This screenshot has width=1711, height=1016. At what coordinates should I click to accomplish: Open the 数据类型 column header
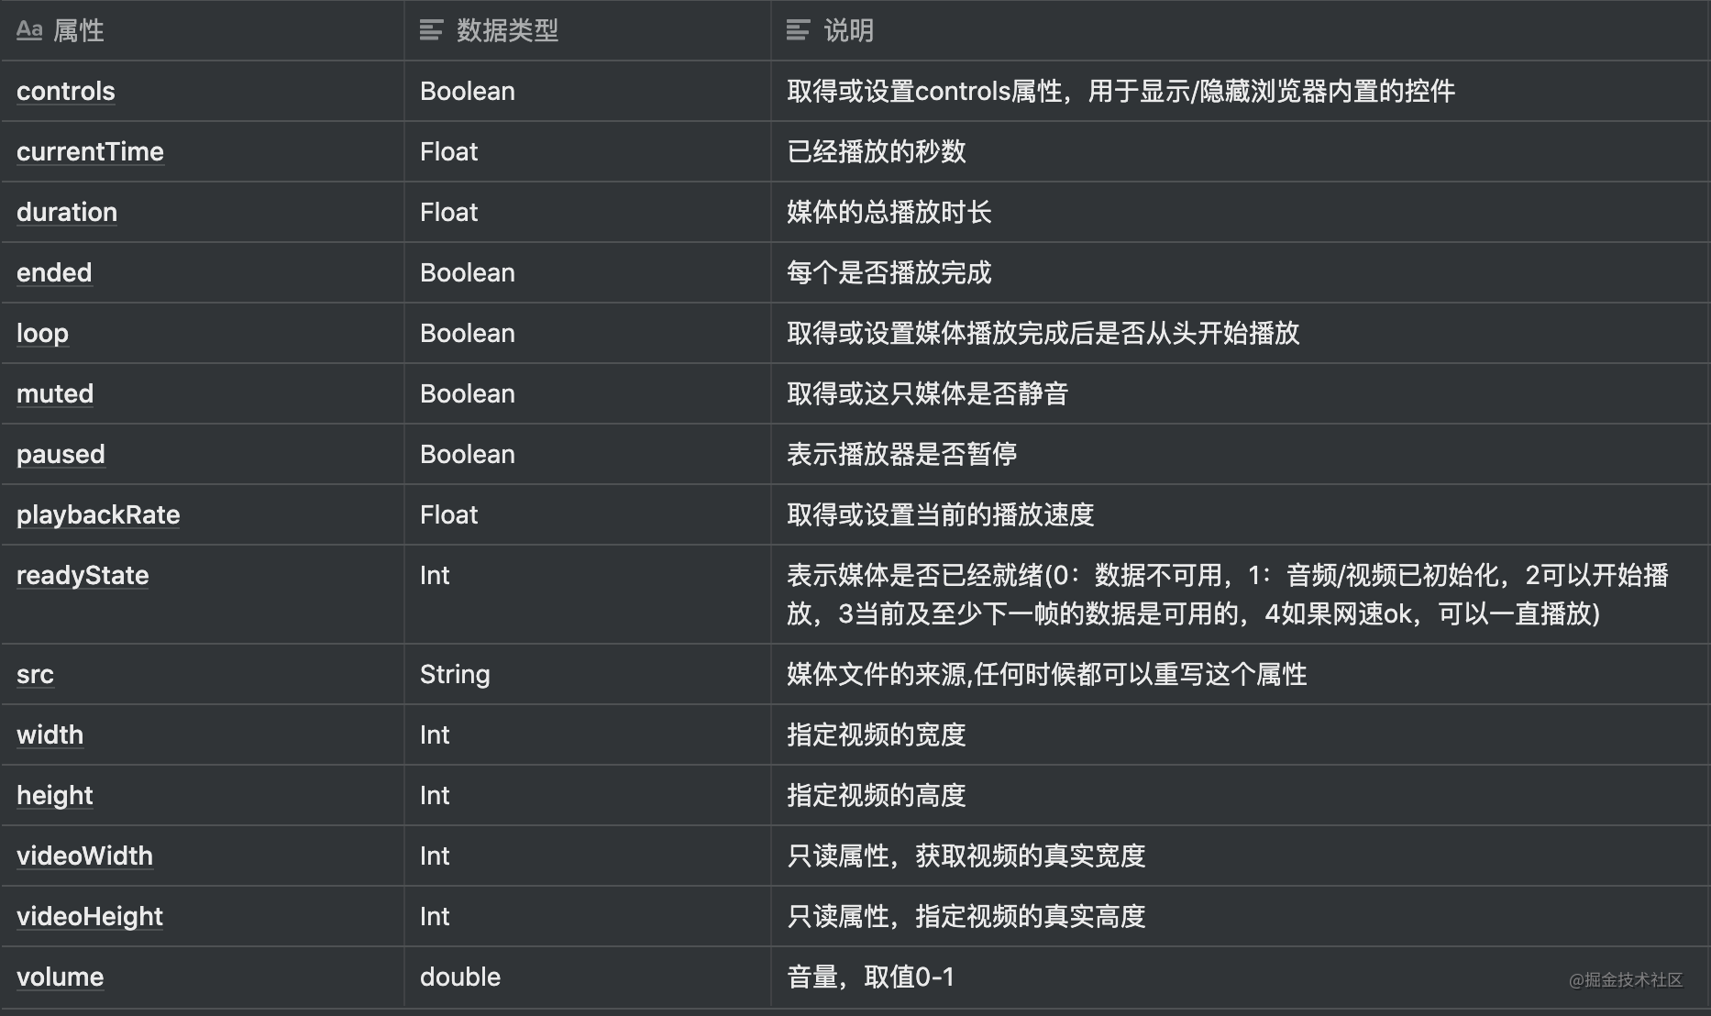pyautogui.click(x=507, y=30)
